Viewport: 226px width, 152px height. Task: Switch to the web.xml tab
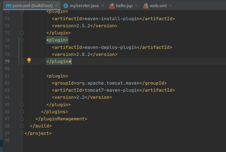[x=158, y=6]
